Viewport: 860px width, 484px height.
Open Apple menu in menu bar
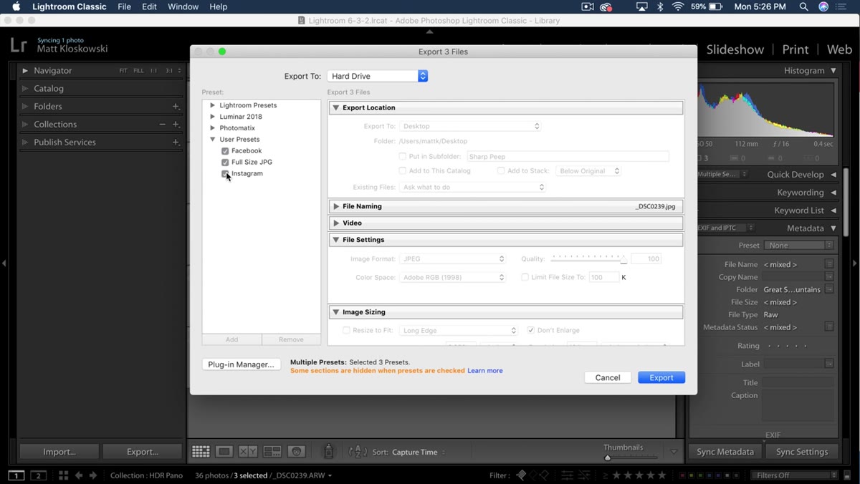click(16, 6)
